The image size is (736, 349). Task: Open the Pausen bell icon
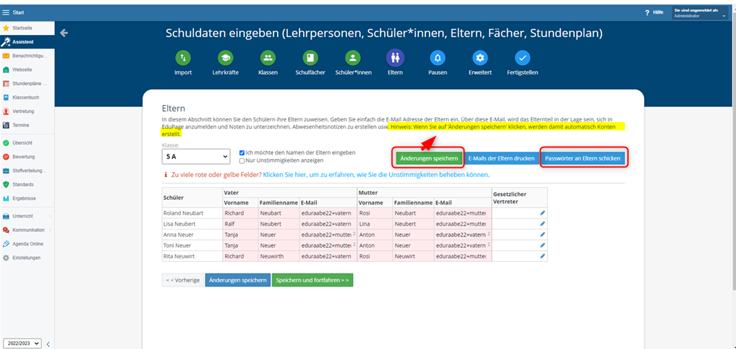point(437,58)
